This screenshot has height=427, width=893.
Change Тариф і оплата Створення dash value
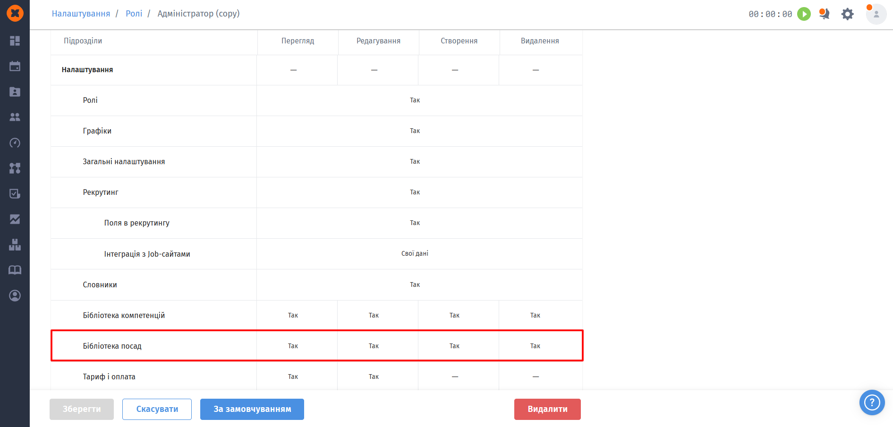pyautogui.click(x=455, y=377)
